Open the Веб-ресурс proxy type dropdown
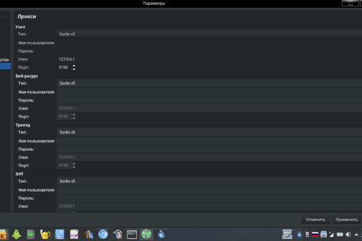 [208, 83]
